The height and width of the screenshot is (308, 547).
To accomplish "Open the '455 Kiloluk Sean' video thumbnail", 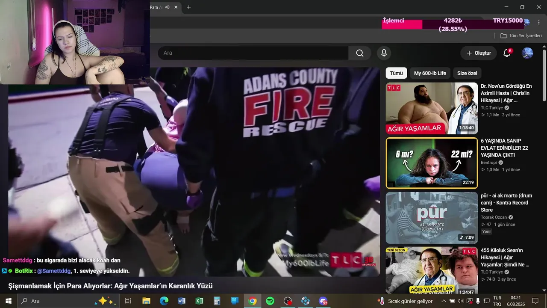I will (x=432, y=270).
